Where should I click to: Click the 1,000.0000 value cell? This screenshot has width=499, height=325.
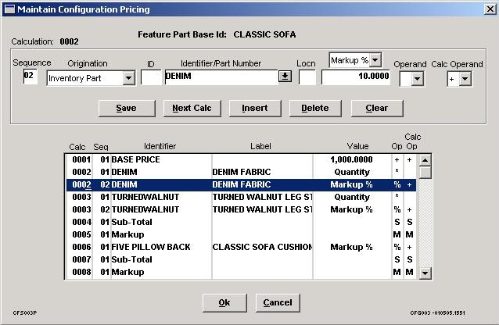(352, 159)
